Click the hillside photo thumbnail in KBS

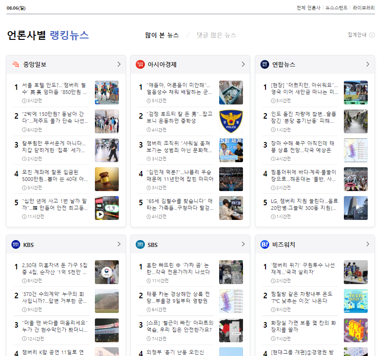tap(107, 301)
